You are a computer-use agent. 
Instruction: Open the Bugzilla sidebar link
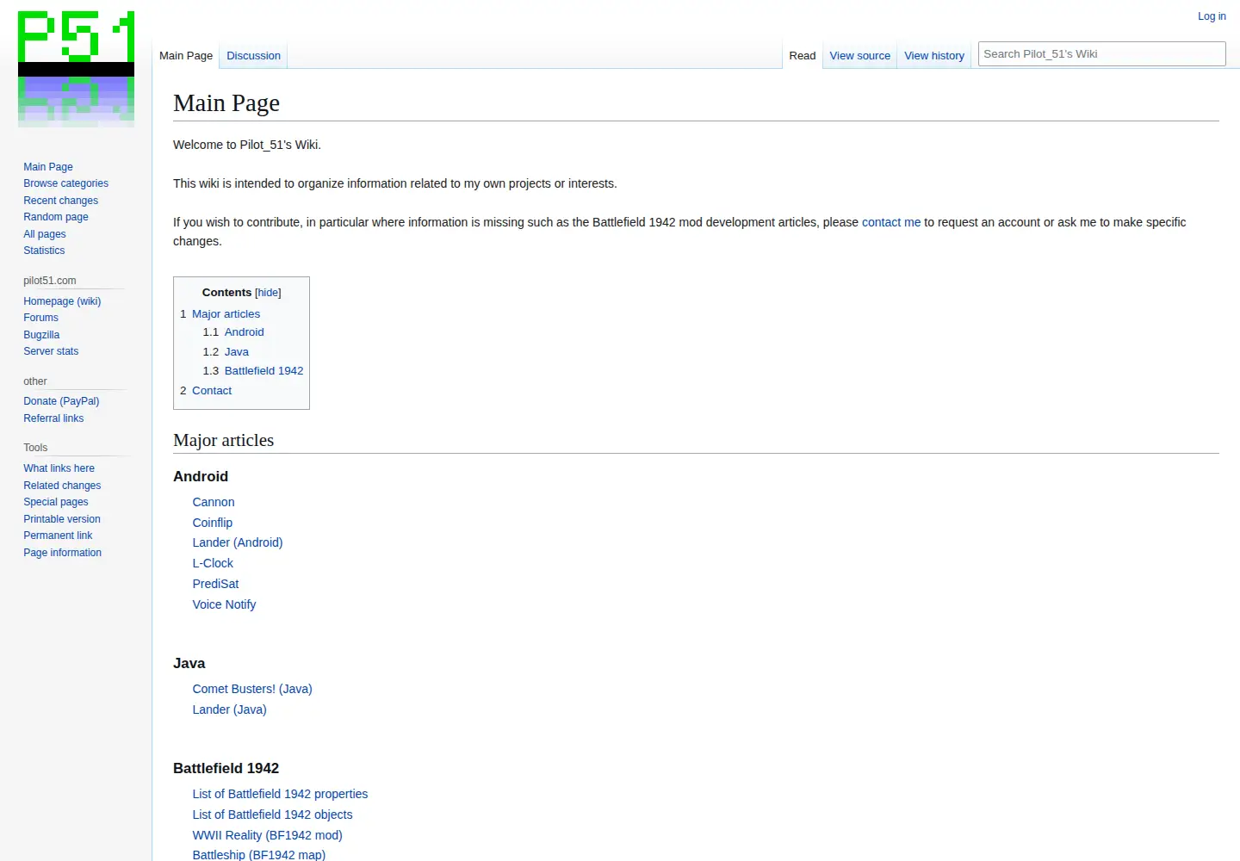41,335
